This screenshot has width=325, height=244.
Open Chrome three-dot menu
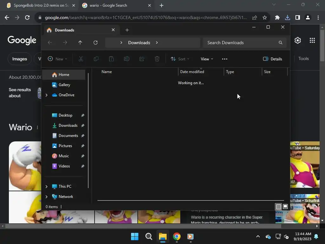(x=318, y=17)
